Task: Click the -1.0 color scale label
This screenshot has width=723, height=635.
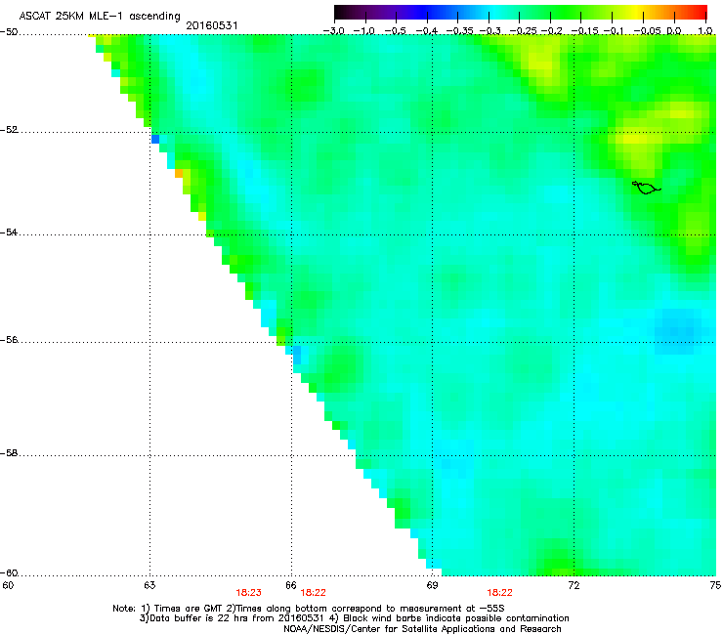Action: [x=364, y=31]
